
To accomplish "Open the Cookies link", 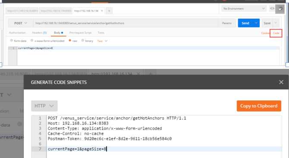I will (x=265, y=33).
